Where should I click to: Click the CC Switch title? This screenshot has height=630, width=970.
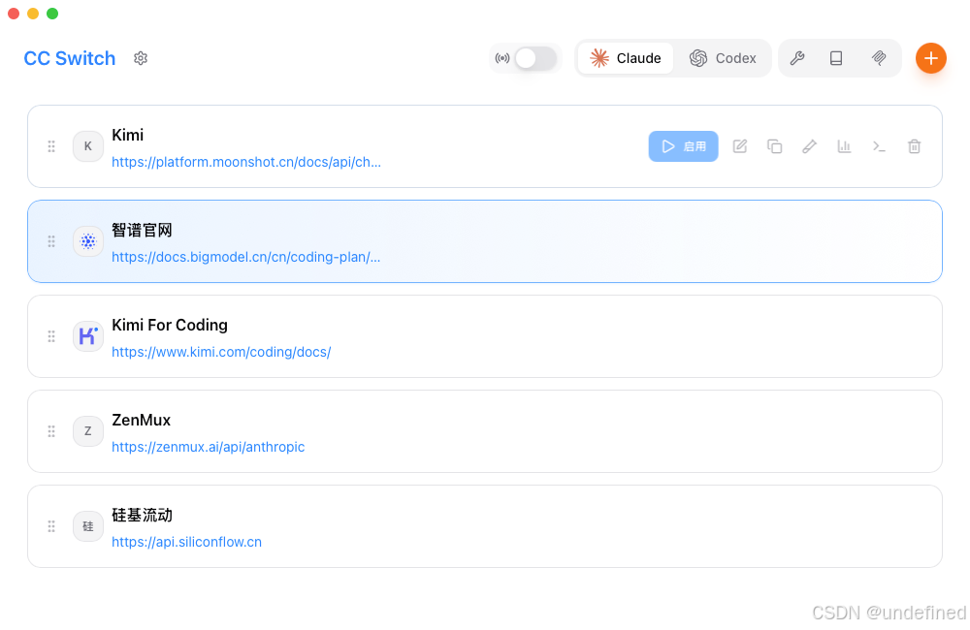point(69,58)
